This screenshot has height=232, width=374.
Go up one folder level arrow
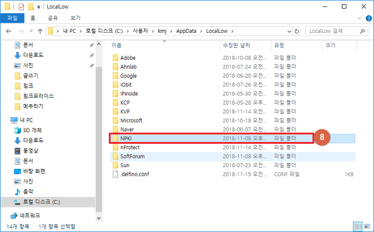pos(40,31)
